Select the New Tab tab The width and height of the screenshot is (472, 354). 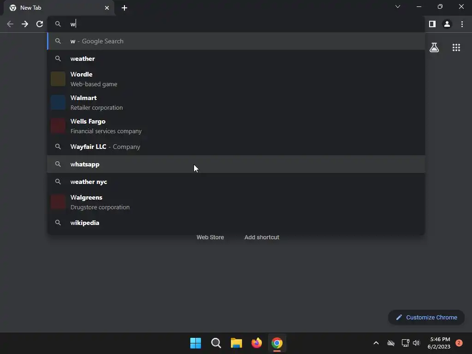coord(59,8)
